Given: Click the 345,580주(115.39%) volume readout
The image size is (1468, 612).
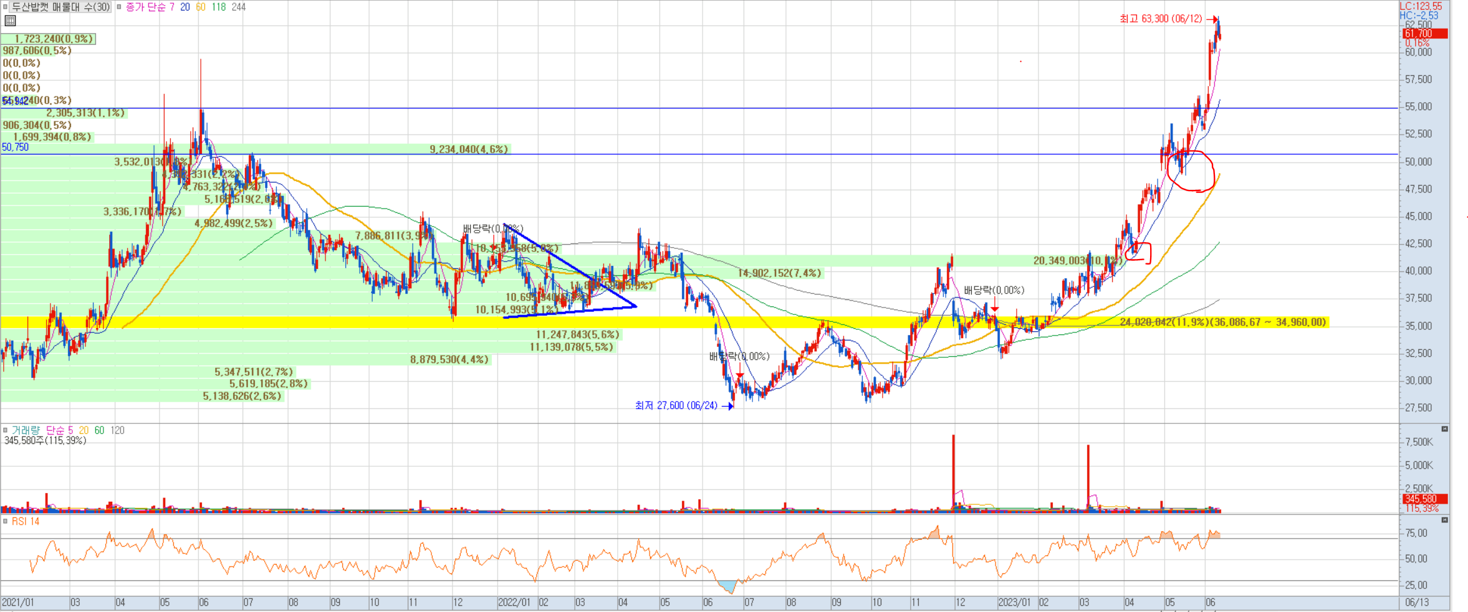Looking at the screenshot, I should [45, 441].
